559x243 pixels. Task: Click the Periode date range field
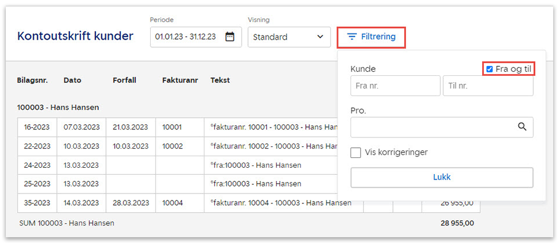[x=186, y=37]
